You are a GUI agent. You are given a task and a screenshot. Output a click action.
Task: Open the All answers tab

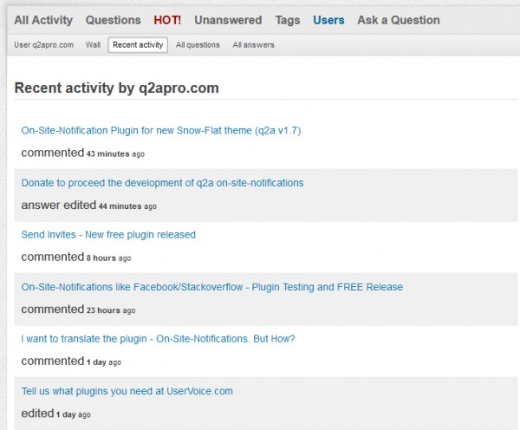(x=253, y=45)
